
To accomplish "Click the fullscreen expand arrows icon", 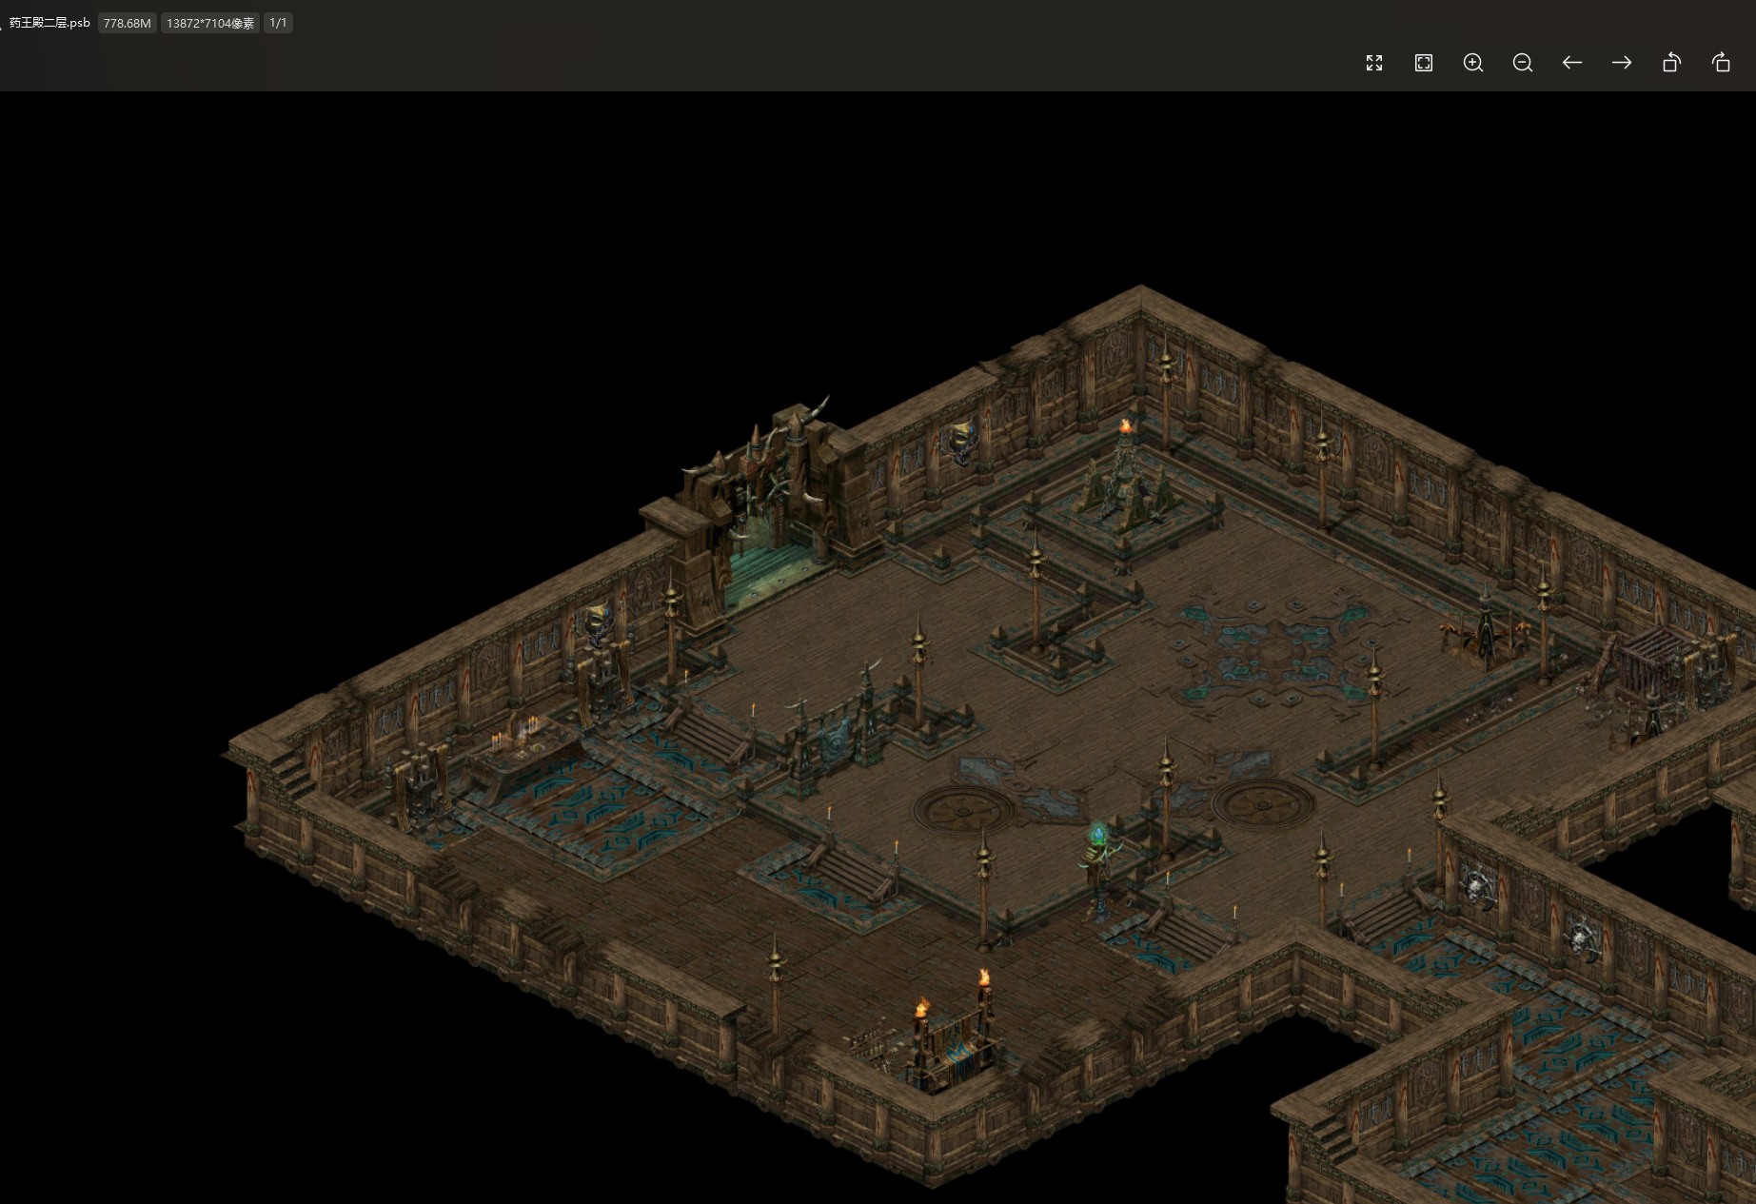I will [x=1374, y=63].
